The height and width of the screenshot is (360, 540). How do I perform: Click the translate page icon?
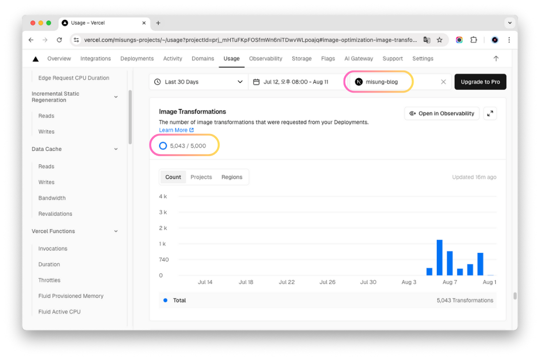point(427,40)
